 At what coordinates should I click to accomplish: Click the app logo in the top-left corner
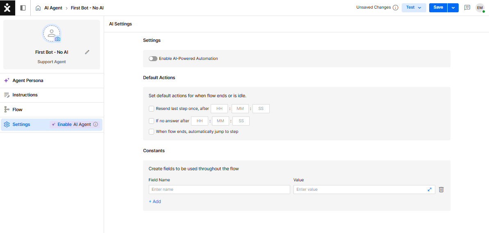pyautogui.click(x=7, y=8)
